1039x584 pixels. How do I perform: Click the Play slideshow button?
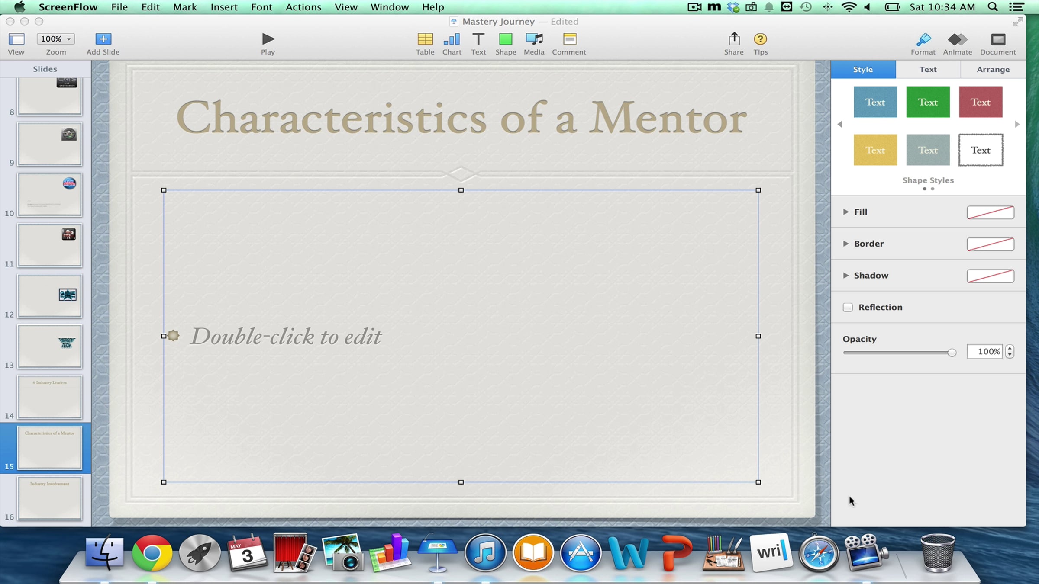pyautogui.click(x=268, y=39)
